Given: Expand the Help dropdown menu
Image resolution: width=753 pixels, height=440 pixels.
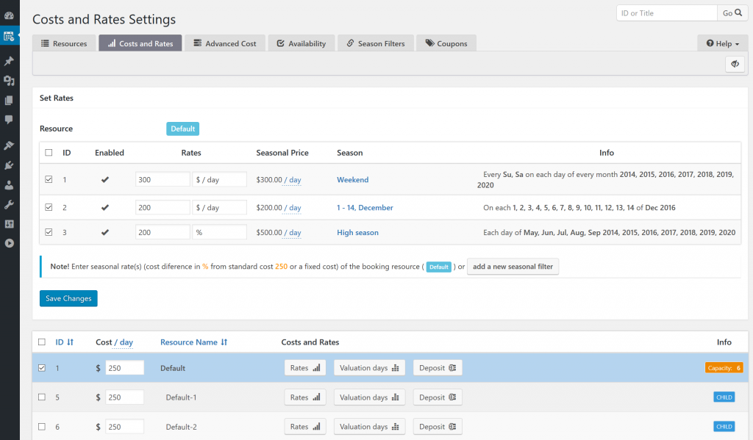Looking at the screenshot, I should (x=721, y=43).
